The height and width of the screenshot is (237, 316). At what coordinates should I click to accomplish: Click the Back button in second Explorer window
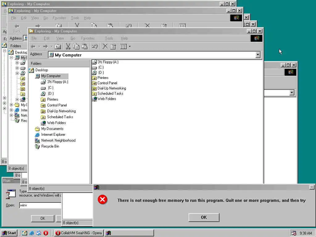pos(17,28)
